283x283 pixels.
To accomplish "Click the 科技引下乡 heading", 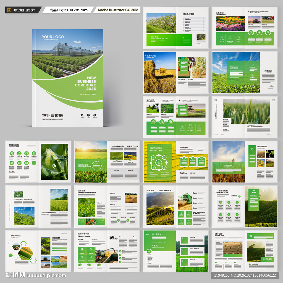I will coord(156,234).
